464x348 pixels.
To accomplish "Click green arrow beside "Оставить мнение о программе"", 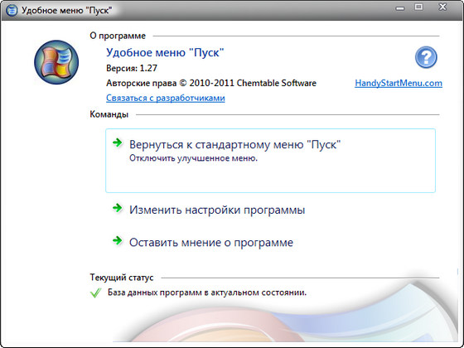I will 118,240.
